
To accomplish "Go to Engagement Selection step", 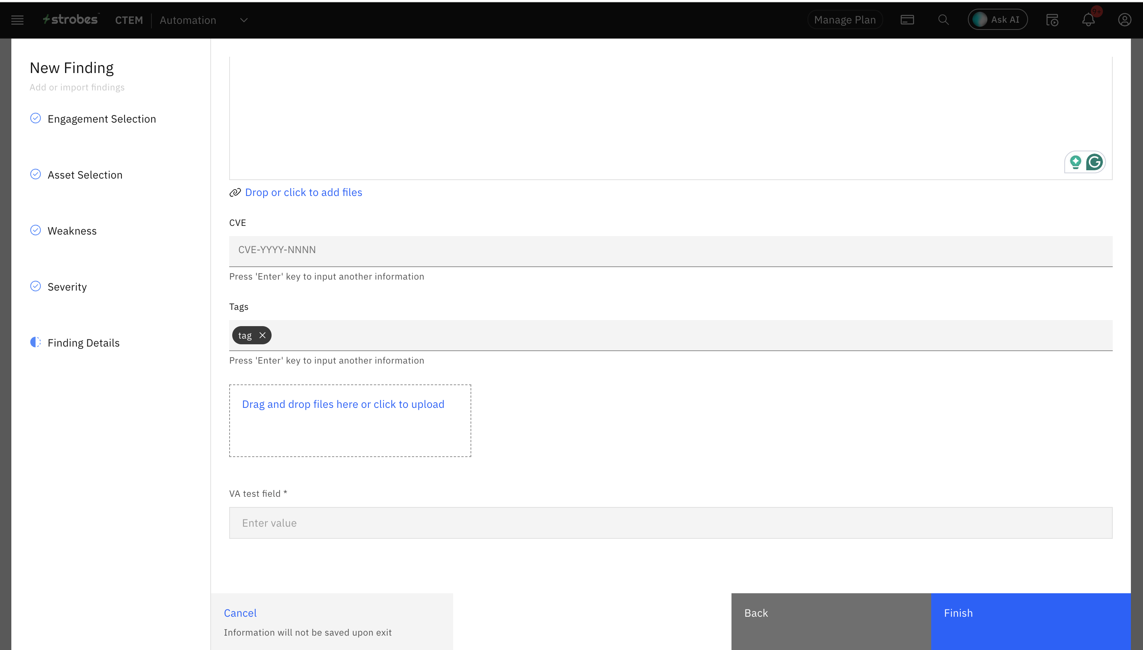I will [101, 119].
